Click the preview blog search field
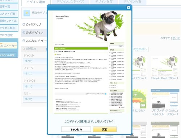The height and width of the screenshot is (138, 181). (114, 46)
